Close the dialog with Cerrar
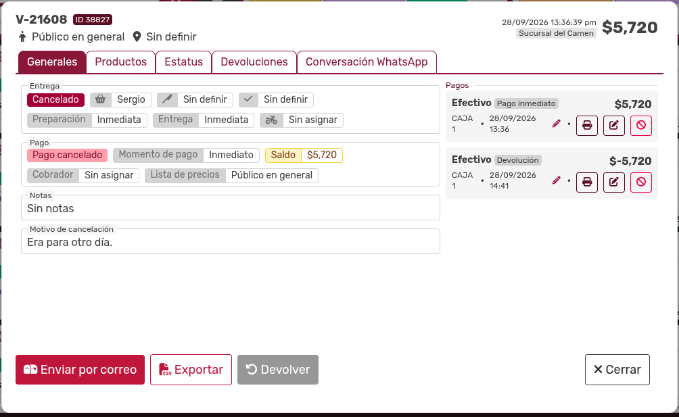679x417 pixels. click(x=617, y=370)
